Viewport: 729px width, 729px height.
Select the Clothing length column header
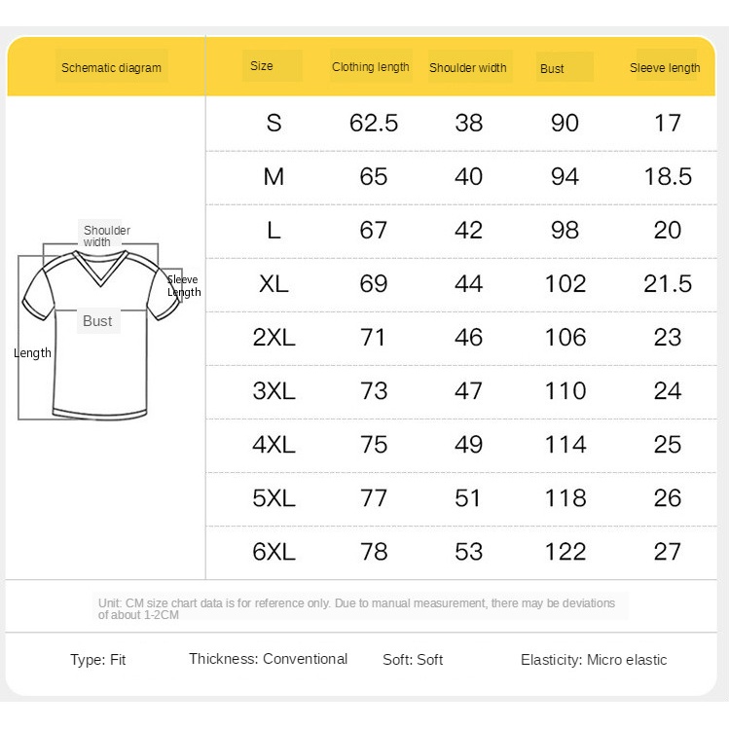coord(371,67)
